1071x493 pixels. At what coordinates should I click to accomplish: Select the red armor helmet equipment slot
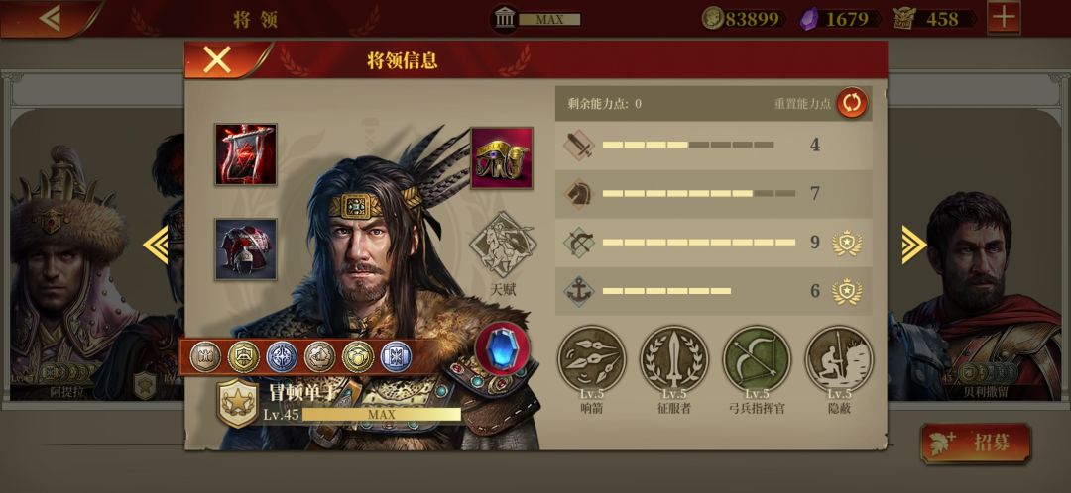click(246, 248)
